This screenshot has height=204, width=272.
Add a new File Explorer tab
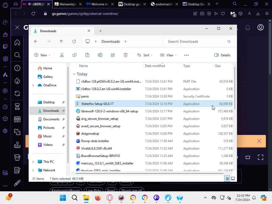click(100, 31)
